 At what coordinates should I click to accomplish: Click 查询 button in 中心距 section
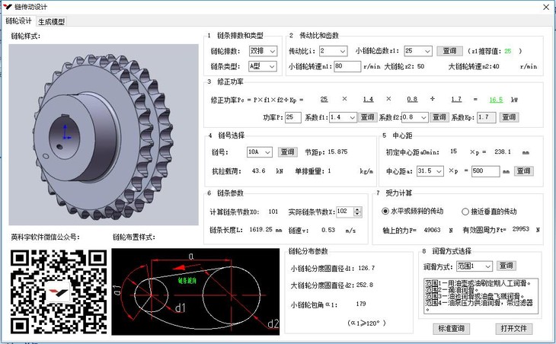(x=523, y=171)
